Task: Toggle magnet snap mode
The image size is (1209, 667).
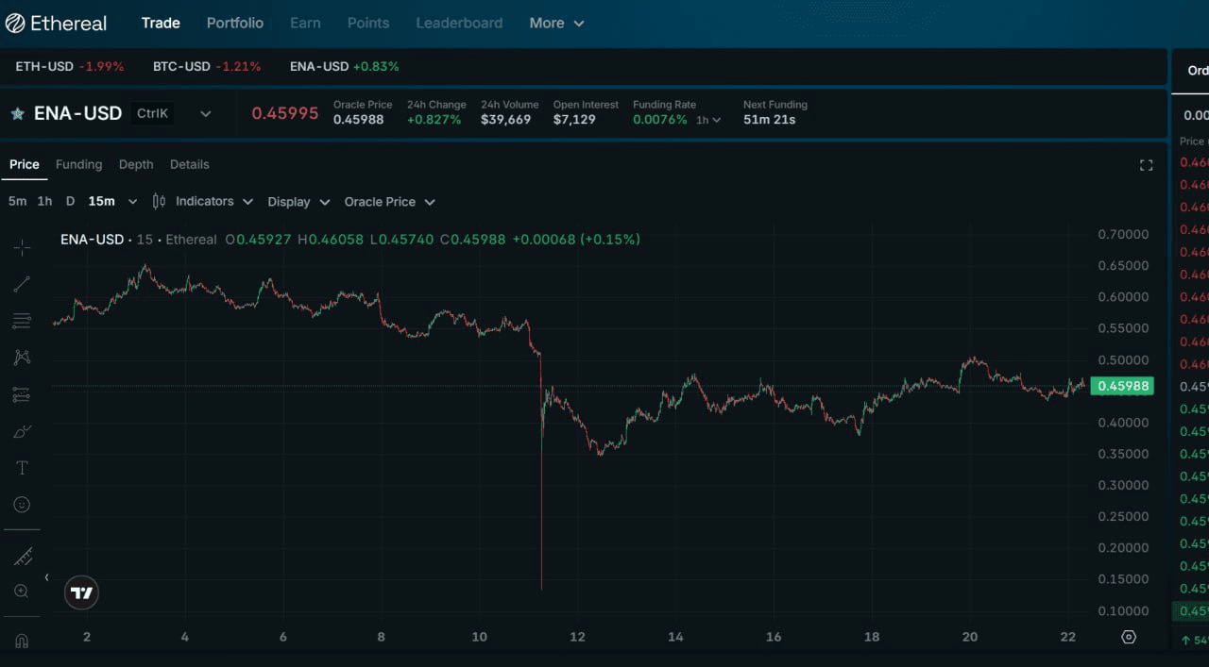Action: pos(22,641)
